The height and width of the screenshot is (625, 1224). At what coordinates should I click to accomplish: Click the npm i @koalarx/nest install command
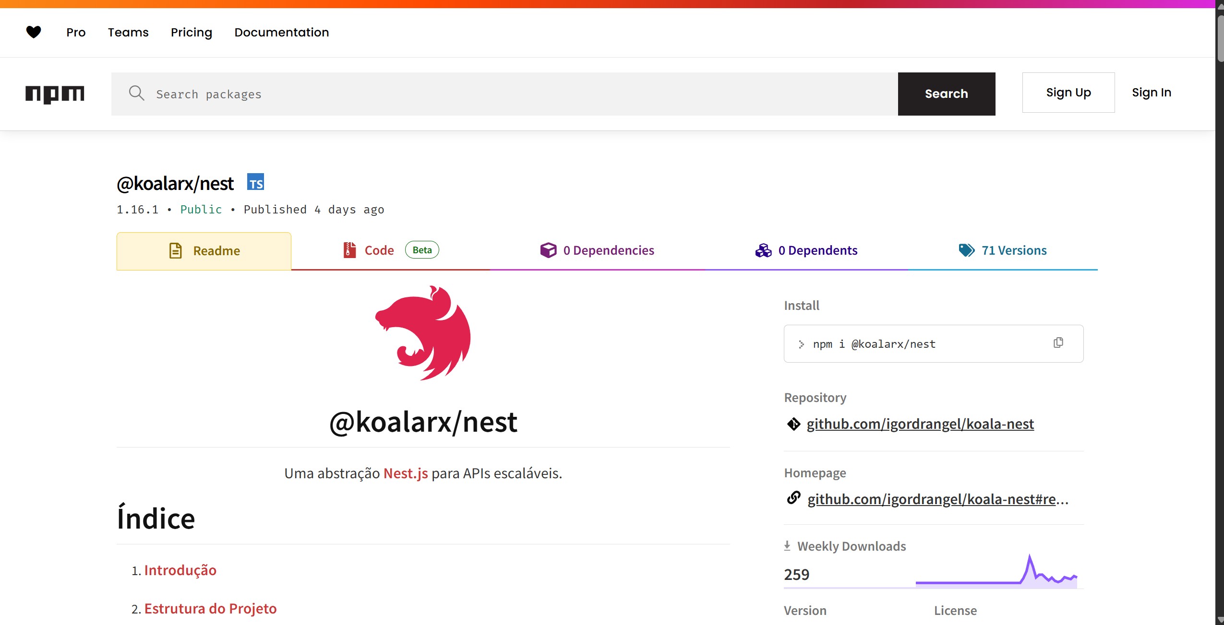[874, 344]
